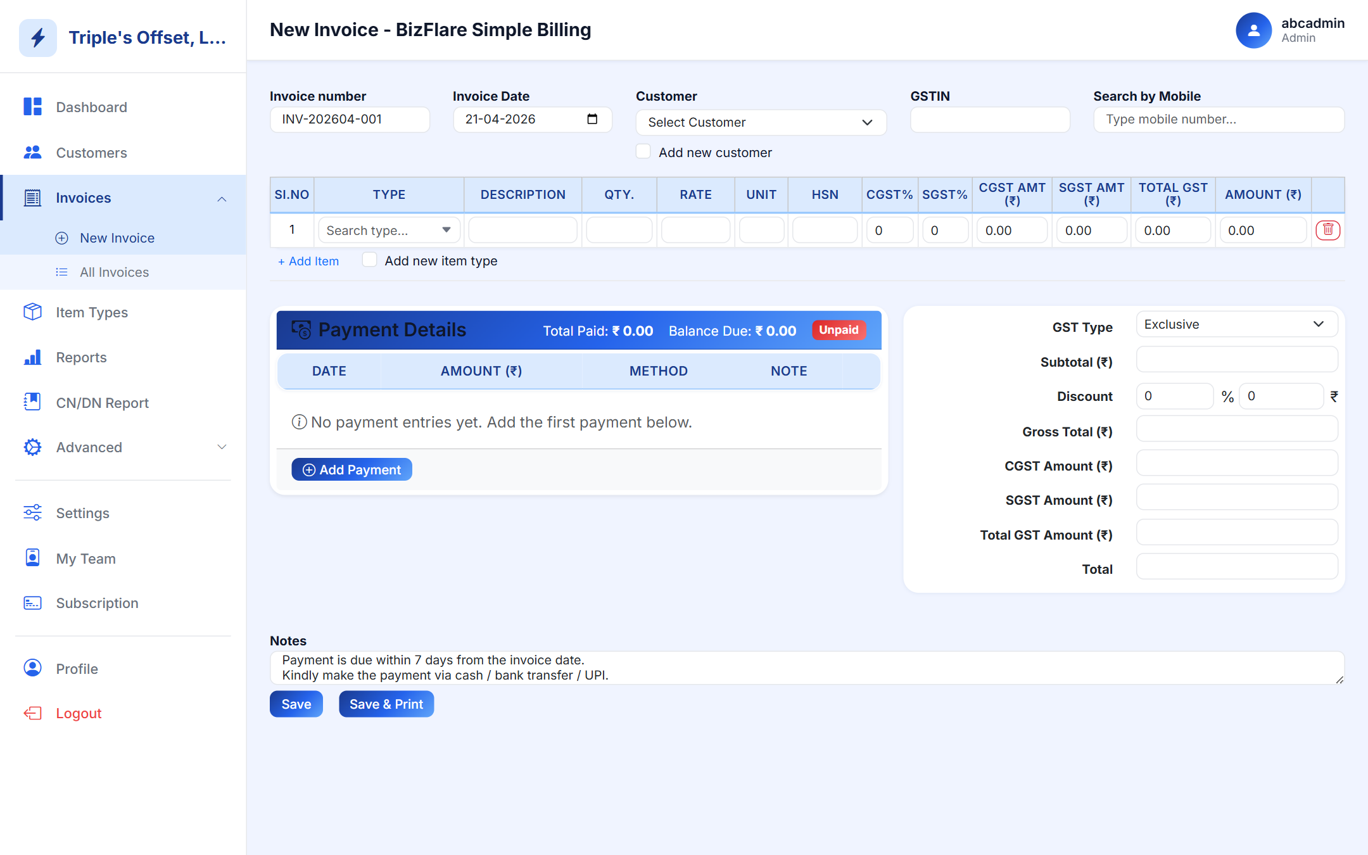
Task: Collapse the Invoices menu chevron
Action: 222,198
